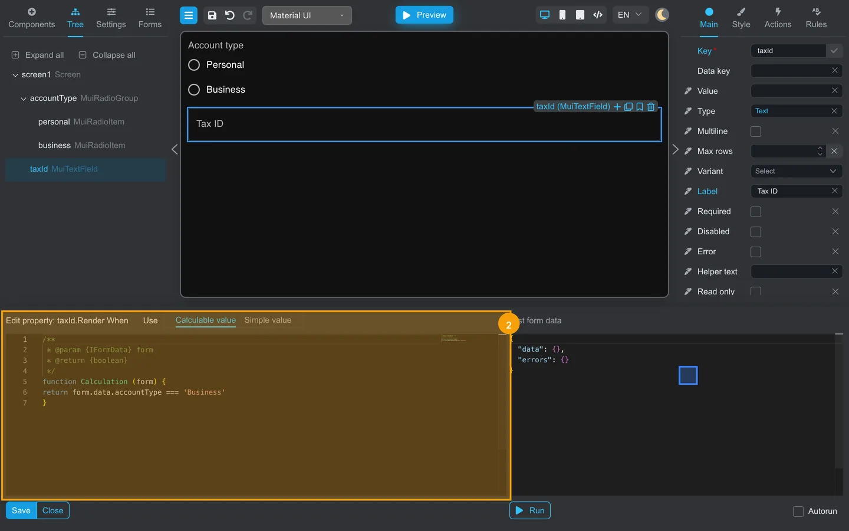Edit calculable Label property with pen icon
The image size is (849, 531).
(x=688, y=191)
